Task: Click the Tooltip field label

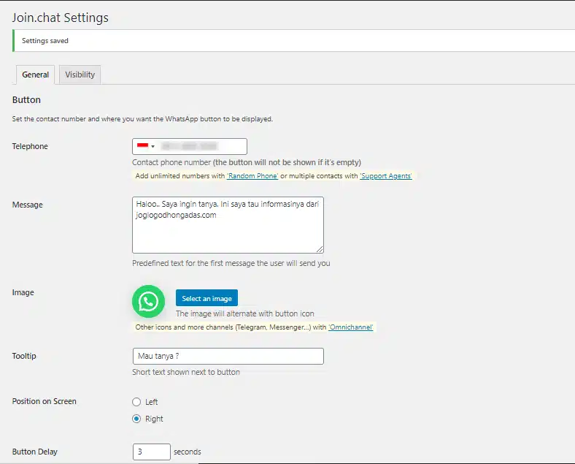Action: coord(24,356)
